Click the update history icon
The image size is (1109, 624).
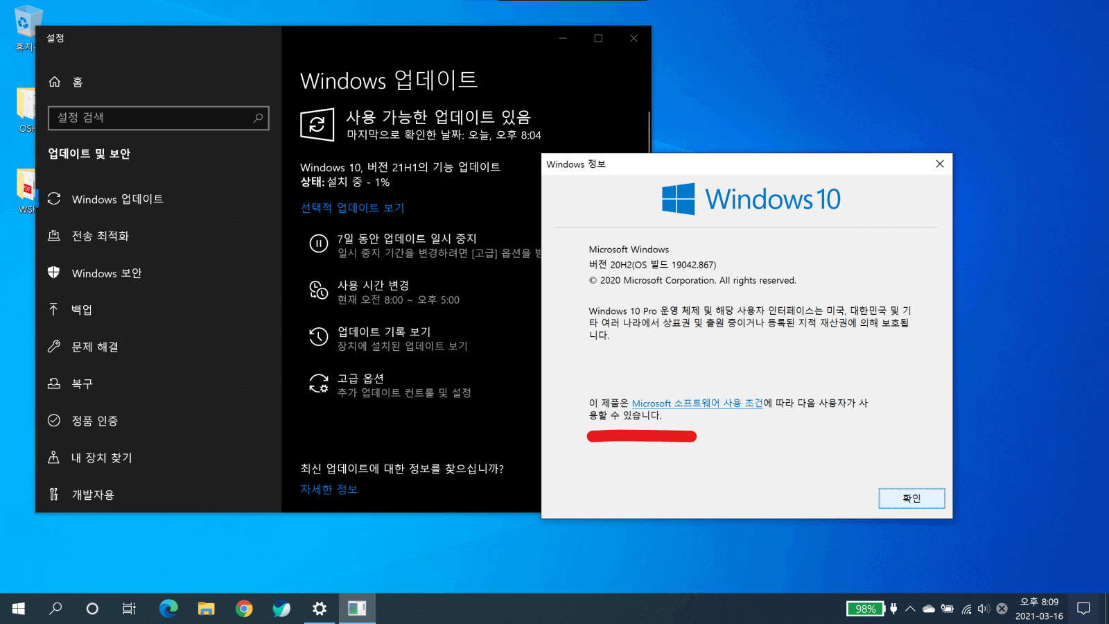319,337
